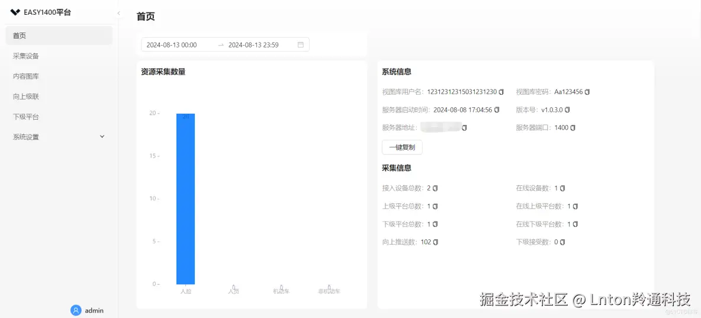701x318 pixels.
Task: Copy the 下级接受数 value
Action: click(x=562, y=242)
